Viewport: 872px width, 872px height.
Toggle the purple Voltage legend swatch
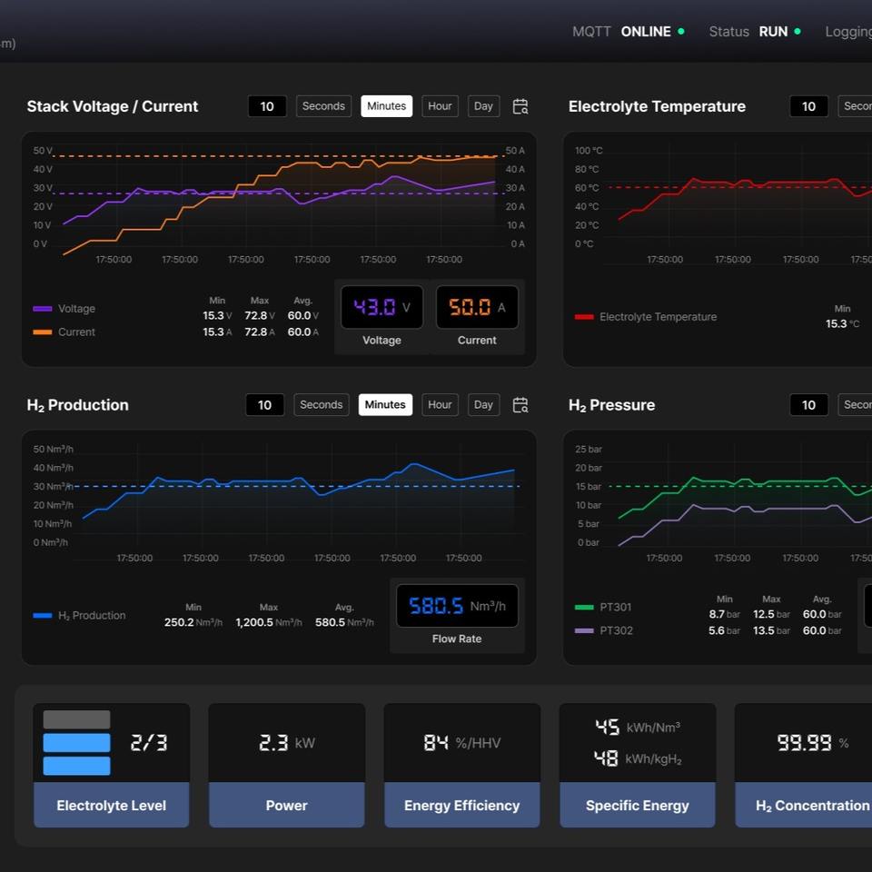tap(43, 309)
